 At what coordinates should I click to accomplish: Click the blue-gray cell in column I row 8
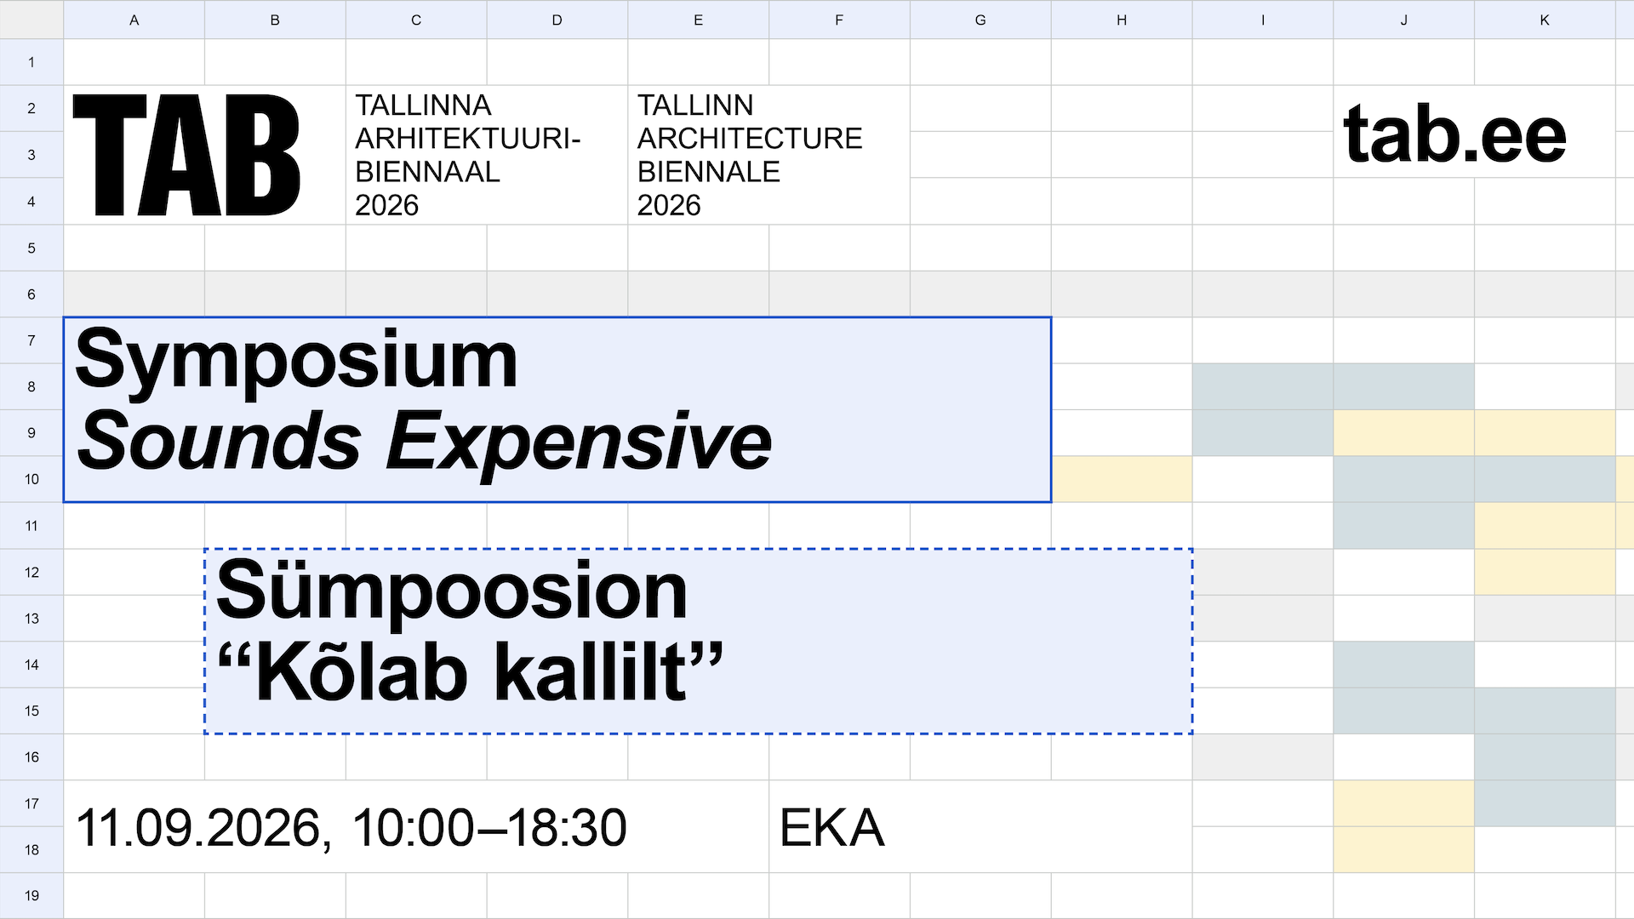click(1263, 386)
